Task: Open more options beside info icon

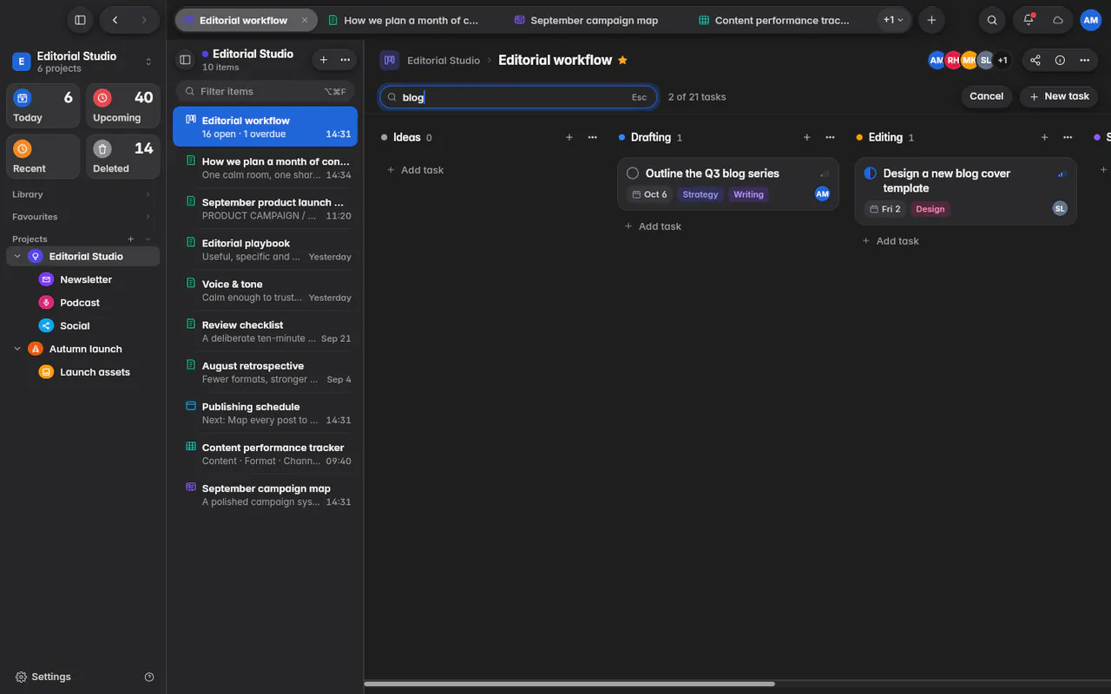Action: point(1084,60)
